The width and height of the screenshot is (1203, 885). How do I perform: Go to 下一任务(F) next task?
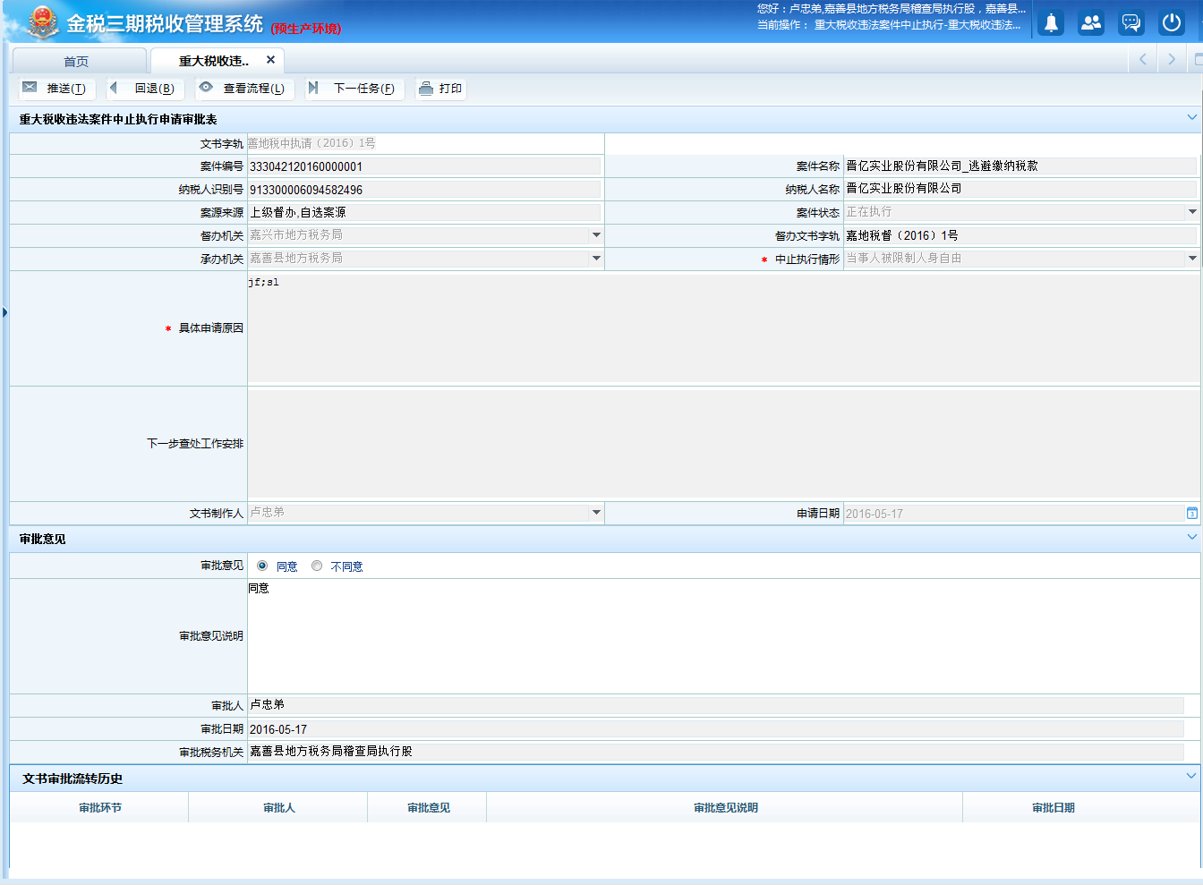(x=354, y=89)
